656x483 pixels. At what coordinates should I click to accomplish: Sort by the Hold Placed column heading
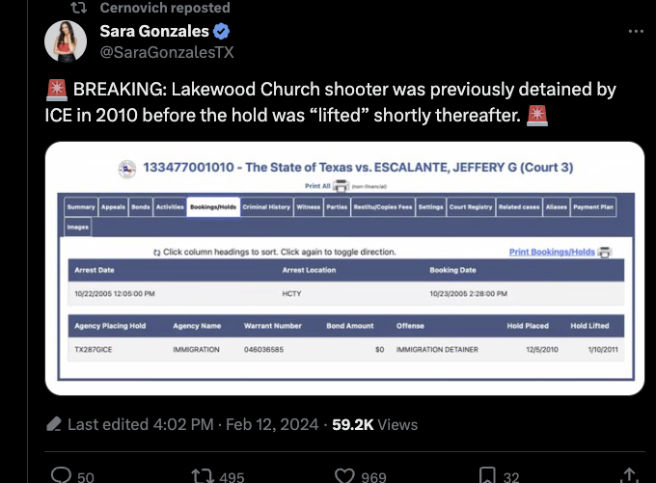point(528,326)
